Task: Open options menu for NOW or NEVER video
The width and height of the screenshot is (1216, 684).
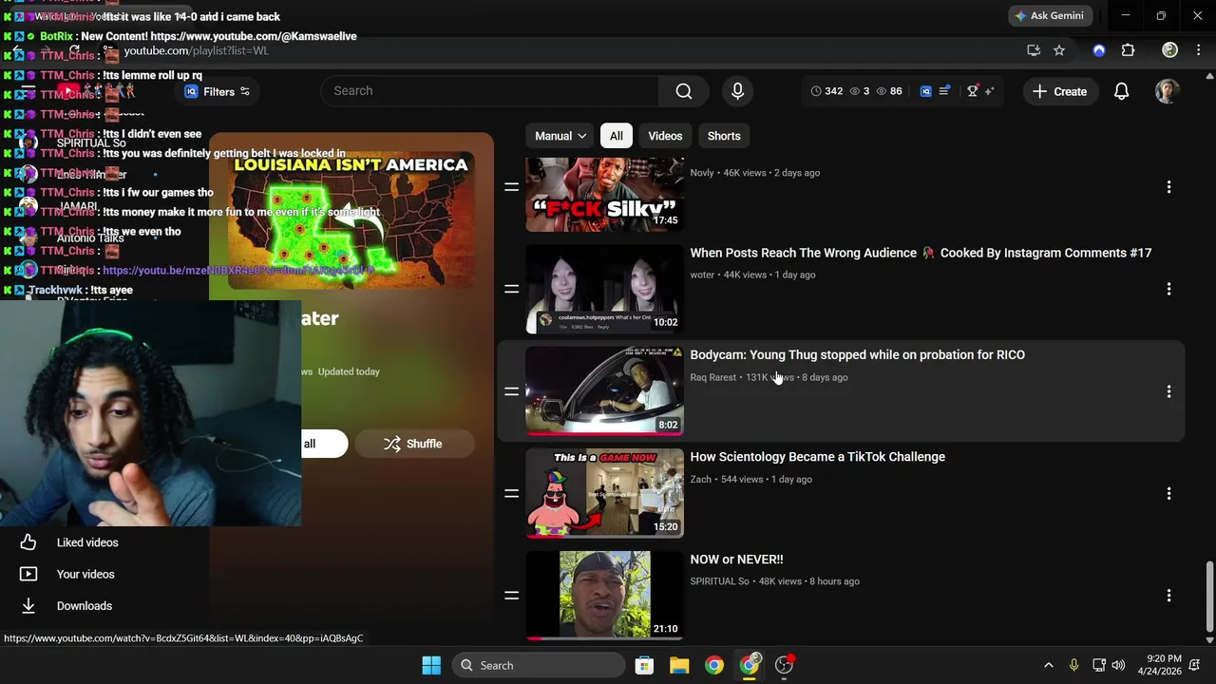Action: click(1168, 596)
